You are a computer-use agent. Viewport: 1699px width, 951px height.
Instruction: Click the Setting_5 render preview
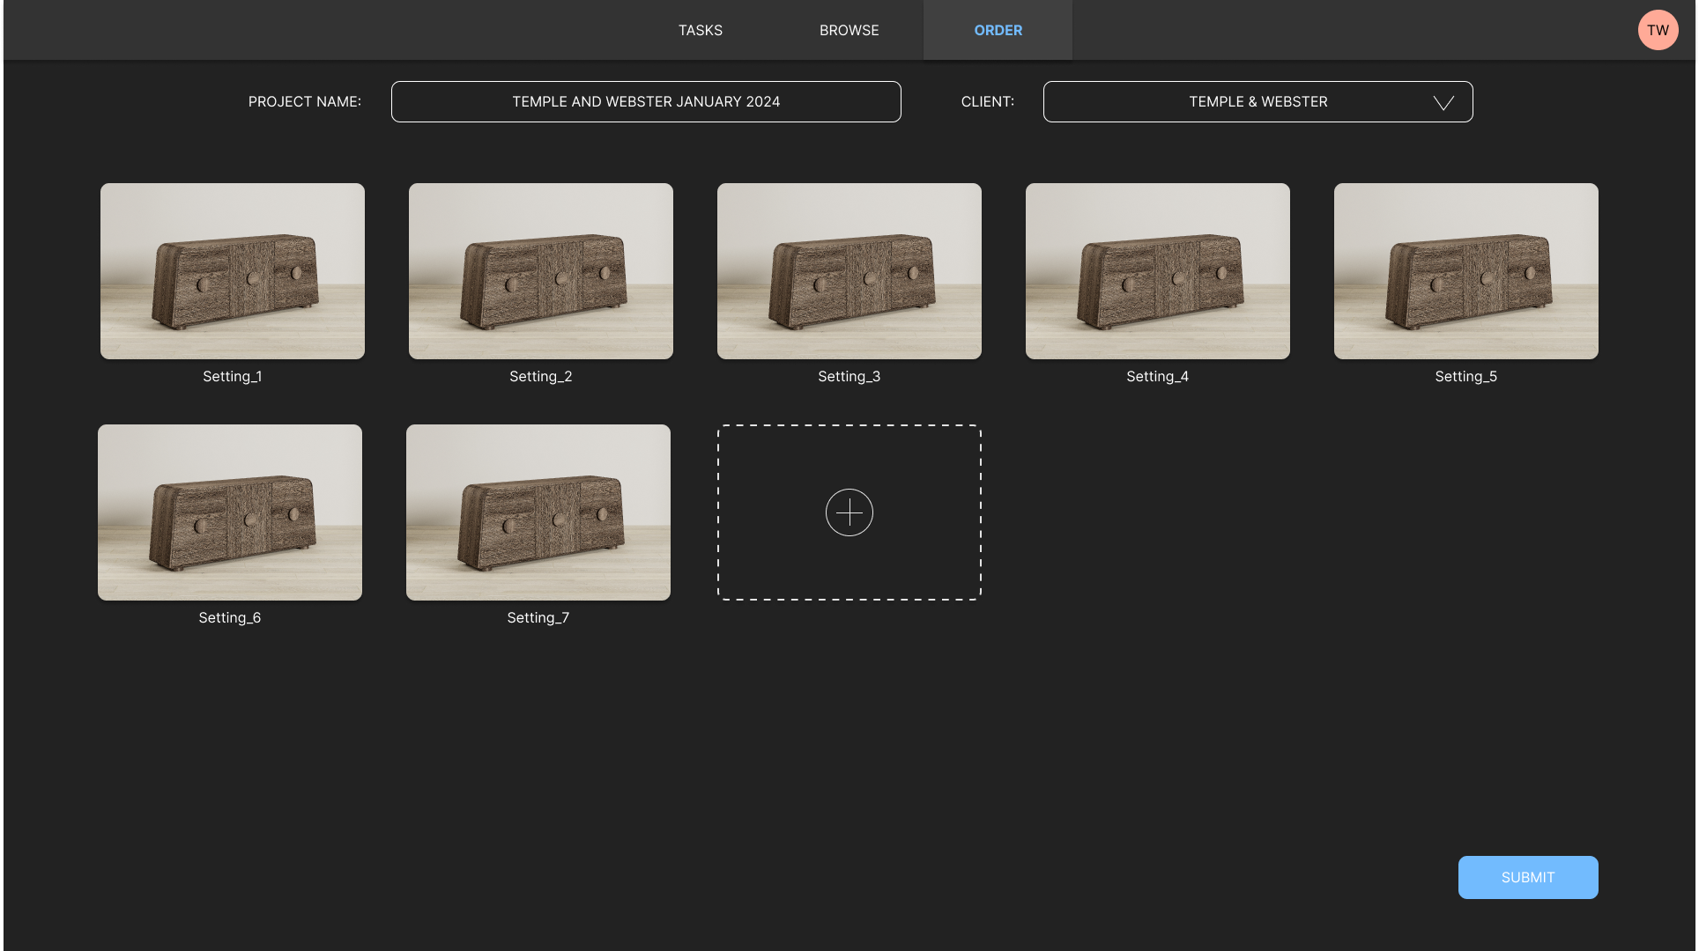point(1465,270)
